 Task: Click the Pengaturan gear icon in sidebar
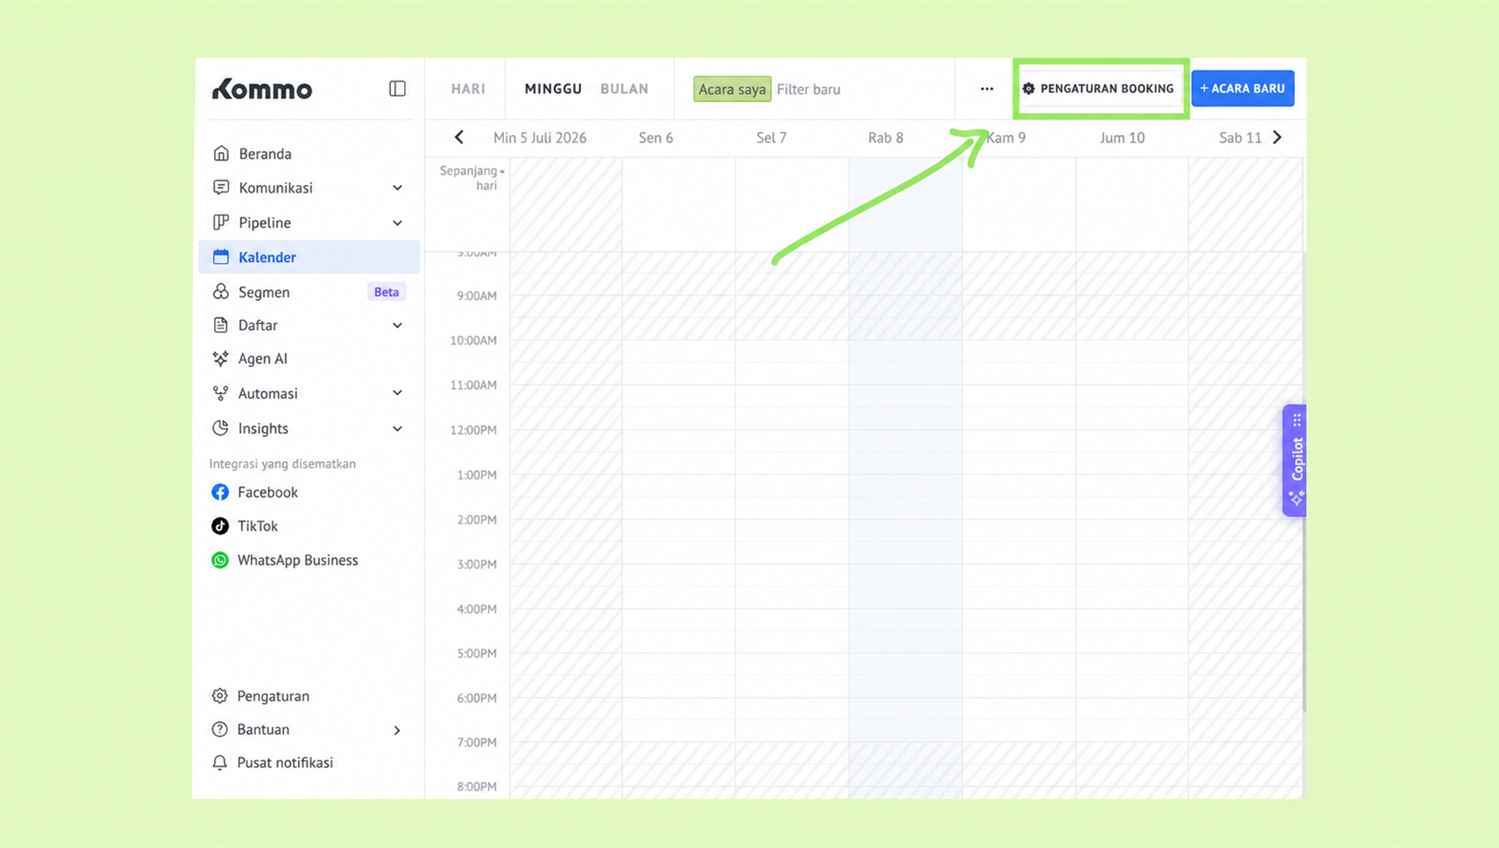point(220,695)
